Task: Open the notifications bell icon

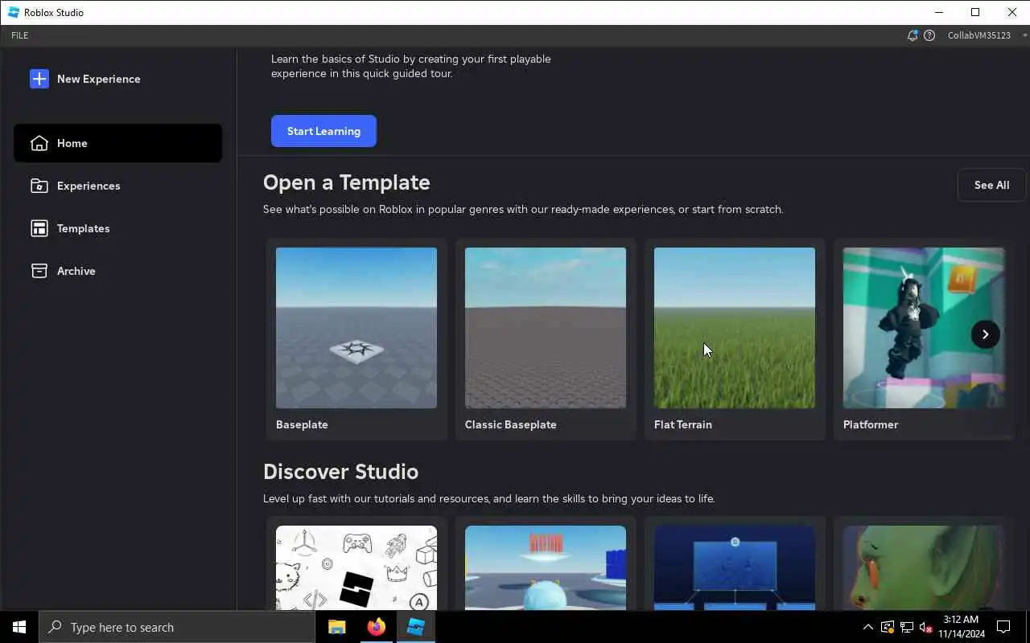Action: [x=913, y=35]
